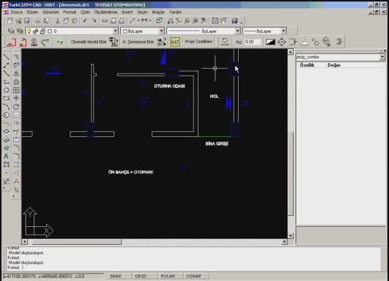Click the Proje Özellikleri button
This screenshot has width=389, height=281.
[x=198, y=41]
